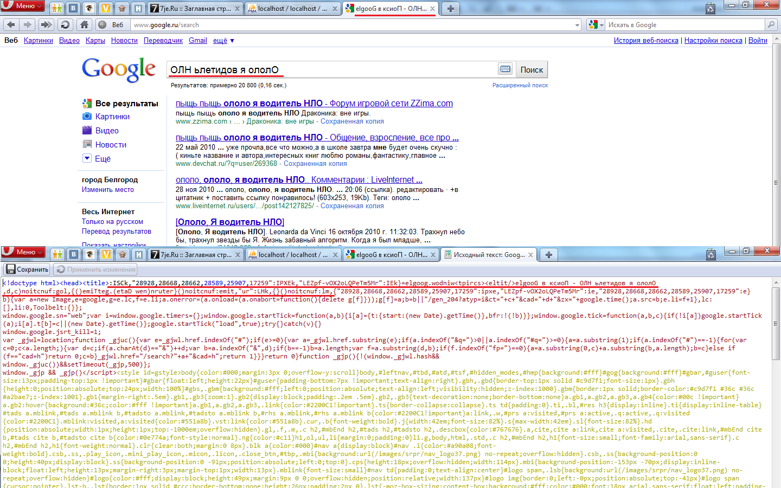
Task: Click the Сохранить floppy disk button
Action: coord(27,269)
